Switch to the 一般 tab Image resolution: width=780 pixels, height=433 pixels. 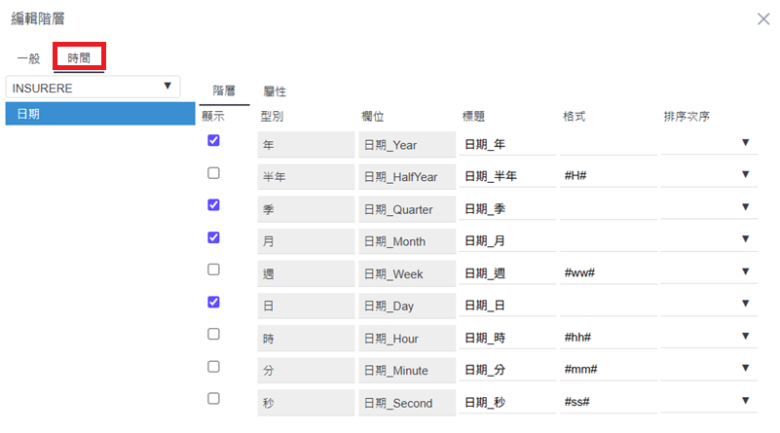click(28, 58)
